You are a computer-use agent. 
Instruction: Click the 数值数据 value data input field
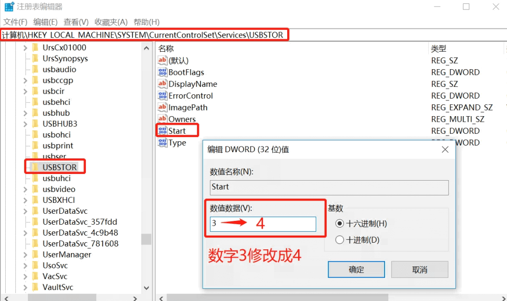pyautogui.click(x=263, y=224)
